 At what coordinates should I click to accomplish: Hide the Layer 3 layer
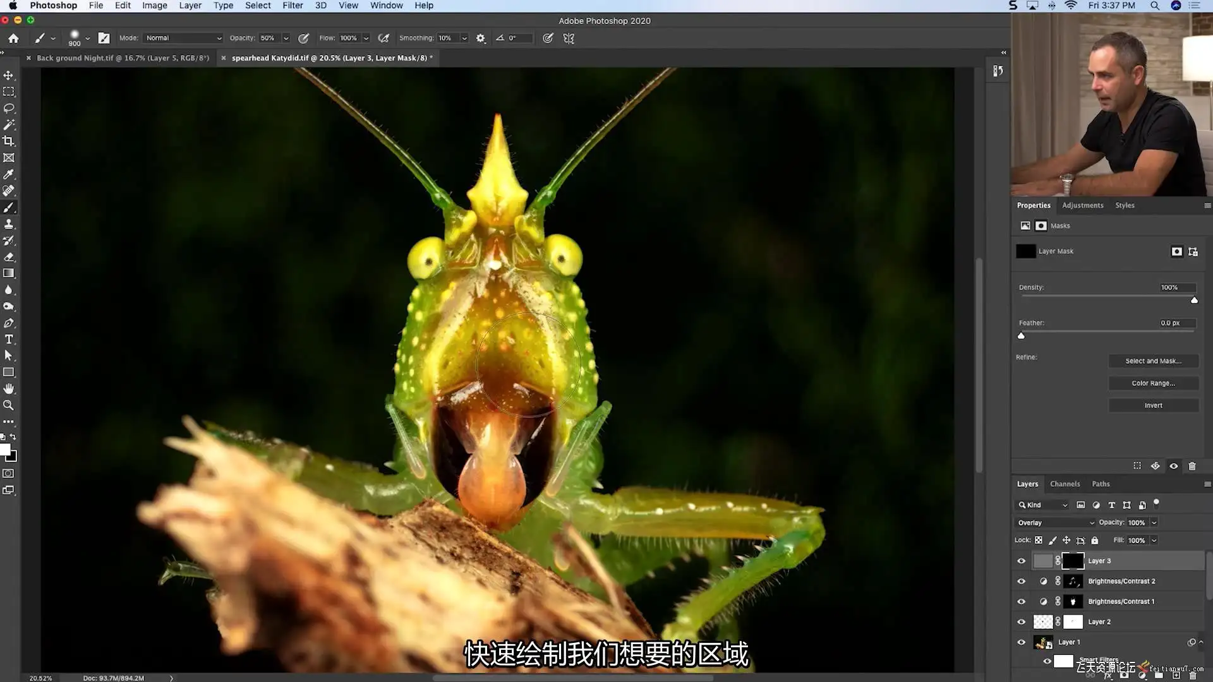tap(1021, 561)
